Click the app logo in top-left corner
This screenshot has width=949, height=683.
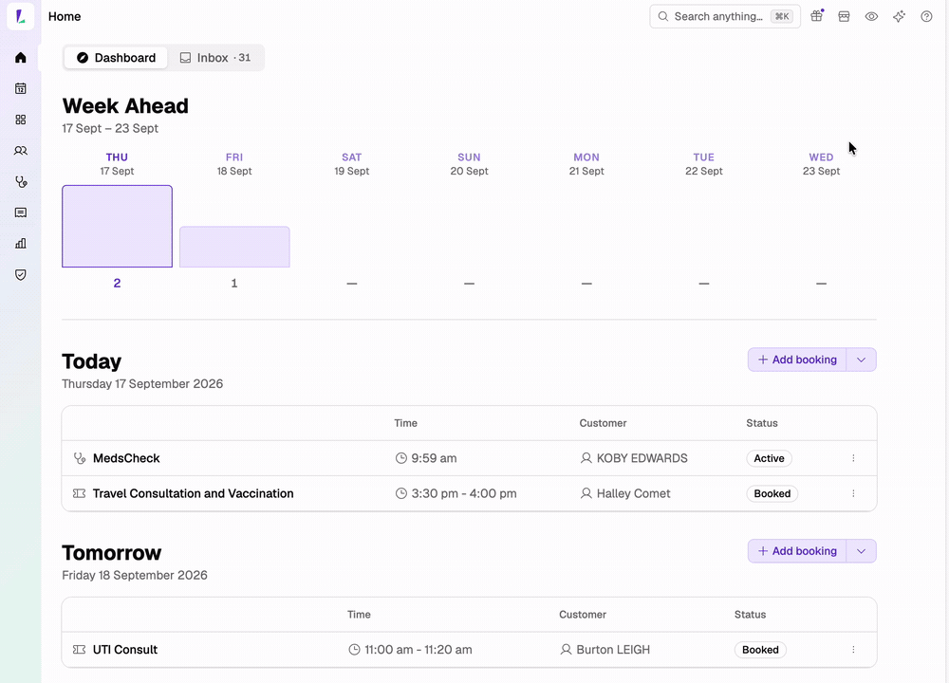tap(21, 16)
